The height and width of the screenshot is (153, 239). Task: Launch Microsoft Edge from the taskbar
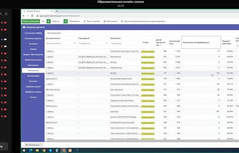[x=31, y=150]
